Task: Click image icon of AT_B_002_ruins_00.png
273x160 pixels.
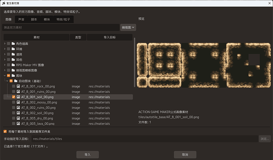Action: (18, 108)
